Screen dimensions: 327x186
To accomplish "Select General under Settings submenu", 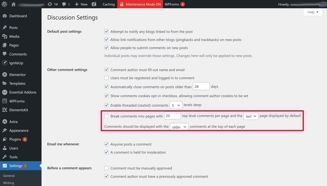I will [9, 175].
